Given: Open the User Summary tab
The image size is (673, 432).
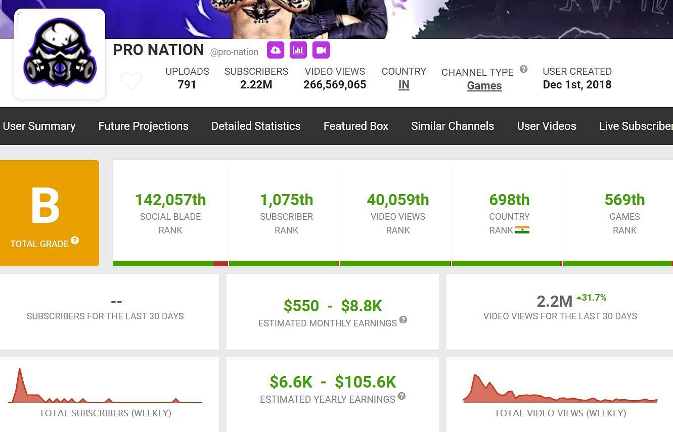Looking at the screenshot, I should coord(39,126).
